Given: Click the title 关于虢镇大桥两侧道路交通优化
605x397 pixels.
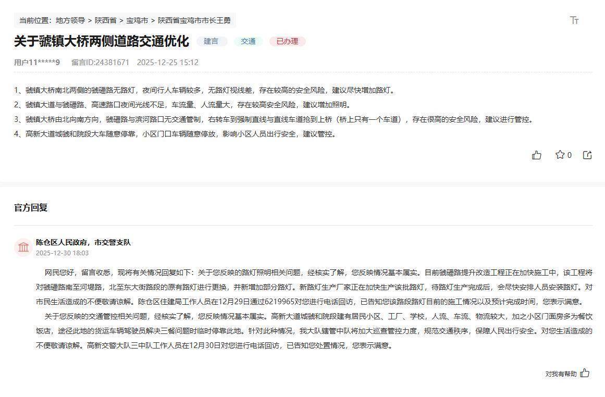Looking at the screenshot, I should (x=101, y=41).
